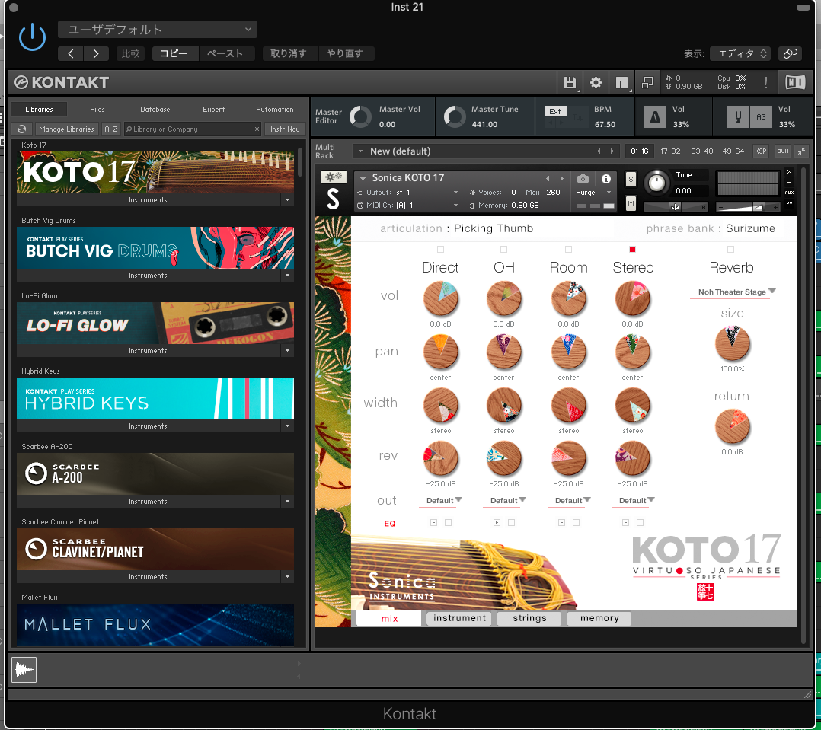Click the コピー button
The height and width of the screenshot is (730, 821).
tap(175, 53)
